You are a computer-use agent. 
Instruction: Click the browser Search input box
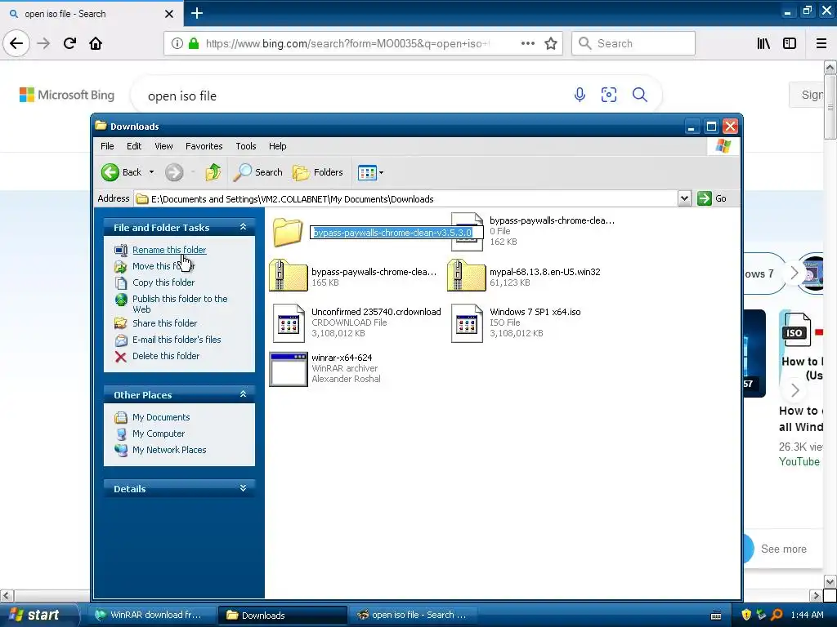(x=633, y=43)
